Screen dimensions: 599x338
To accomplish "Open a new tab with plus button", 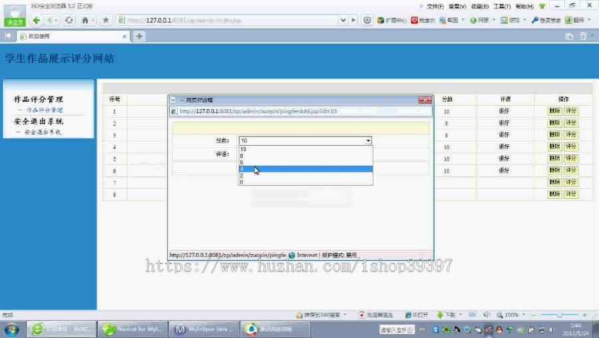I will [139, 37].
